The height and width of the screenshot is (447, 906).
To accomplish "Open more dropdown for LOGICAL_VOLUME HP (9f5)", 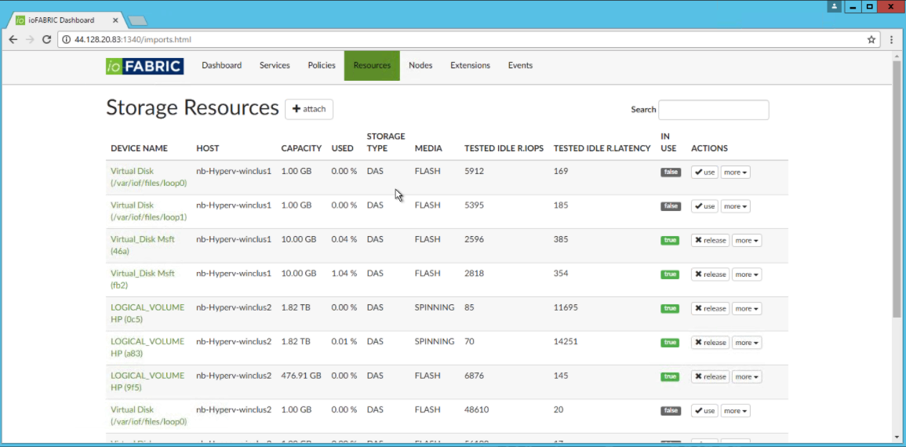I will 747,377.
